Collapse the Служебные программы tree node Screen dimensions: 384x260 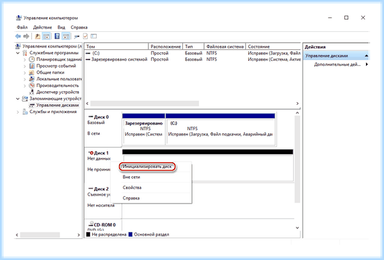point(18,53)
